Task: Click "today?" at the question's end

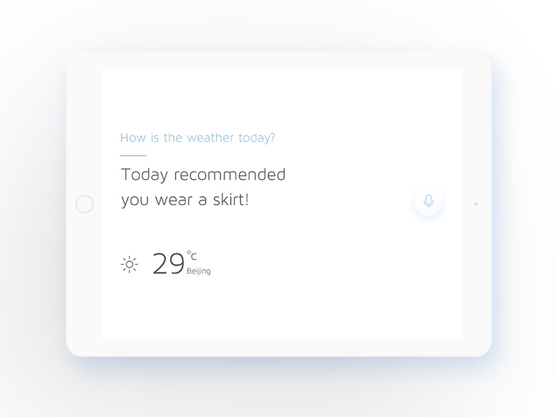Action: (x=257, y=138)
